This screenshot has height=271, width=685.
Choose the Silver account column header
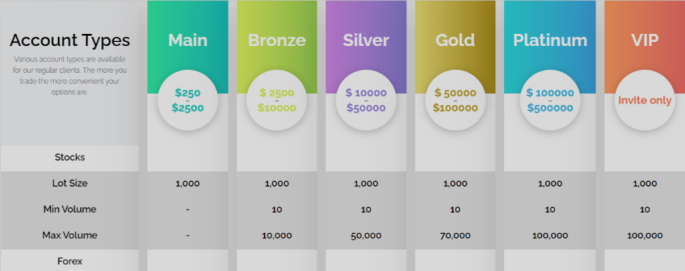366,40
